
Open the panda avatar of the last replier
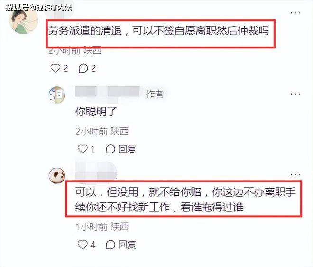click(x=57, y=175)
